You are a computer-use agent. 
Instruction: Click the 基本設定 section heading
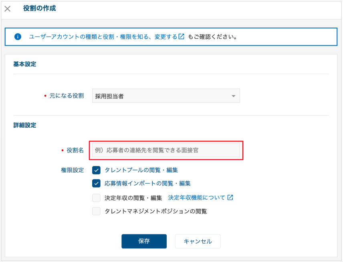pyautogui.click(x=25, y=64)
